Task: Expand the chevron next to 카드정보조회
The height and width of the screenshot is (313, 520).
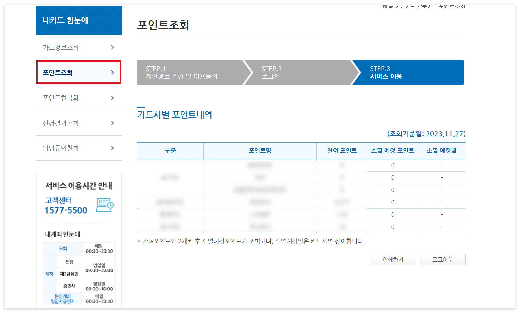Action: tap(112, 47)
